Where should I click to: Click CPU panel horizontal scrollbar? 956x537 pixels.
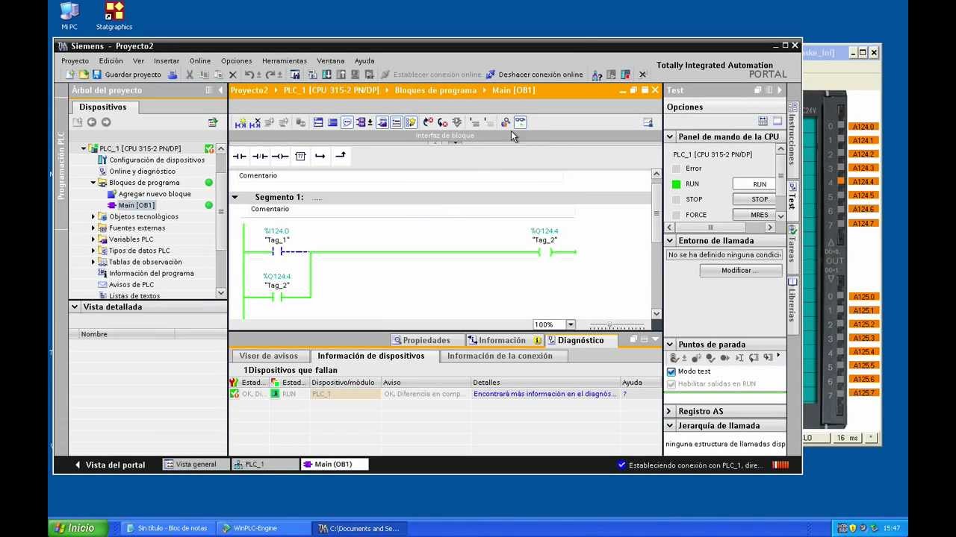pos(721,227)
